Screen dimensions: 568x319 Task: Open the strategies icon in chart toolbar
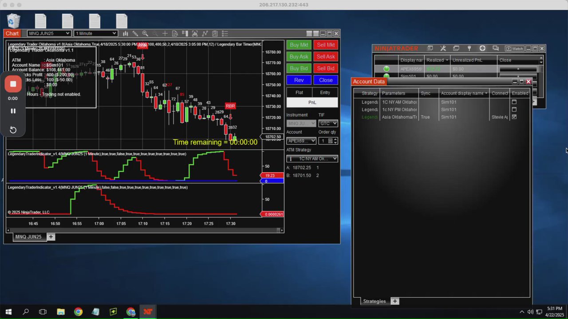215,33
